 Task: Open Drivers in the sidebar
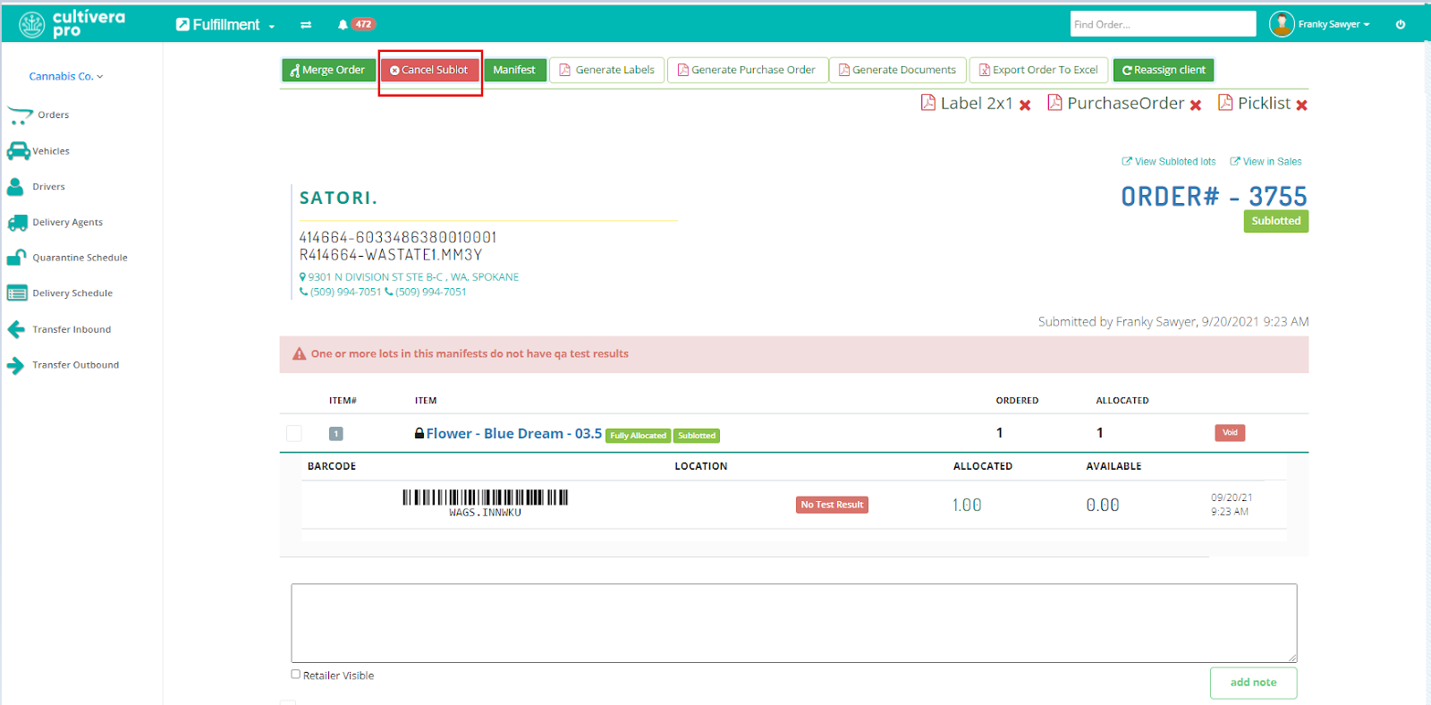pyautogui.click(x=49, y=187)
